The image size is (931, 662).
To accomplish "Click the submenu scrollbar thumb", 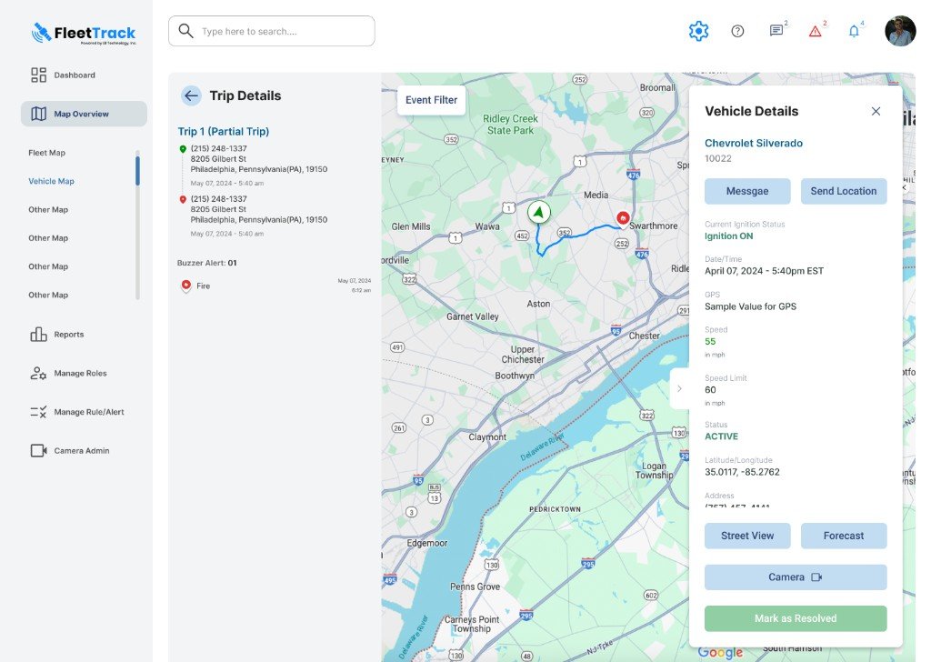I will click(137, 171).
